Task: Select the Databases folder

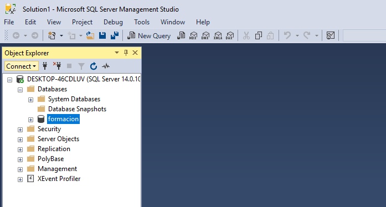Action: tap(52, 89)
